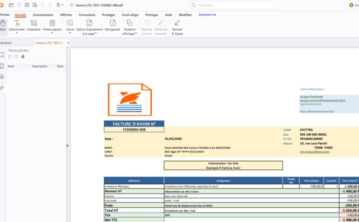Open the bookmarks panel in left sidebar
Screen dimensions: 359x222
tap(2, 55)
